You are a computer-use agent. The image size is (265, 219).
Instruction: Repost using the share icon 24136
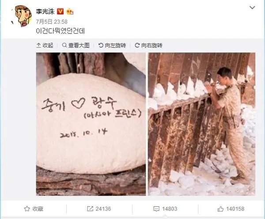[x=99, y=209]
